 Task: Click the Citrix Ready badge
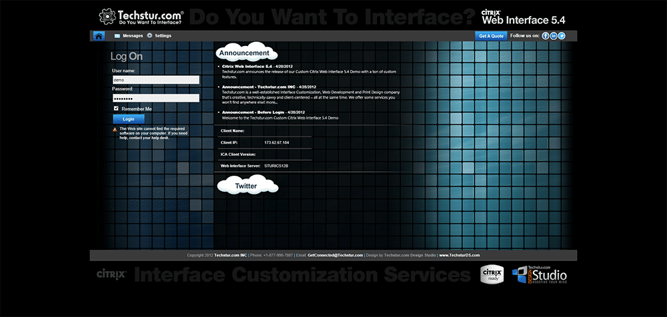(x=492, y=274)
